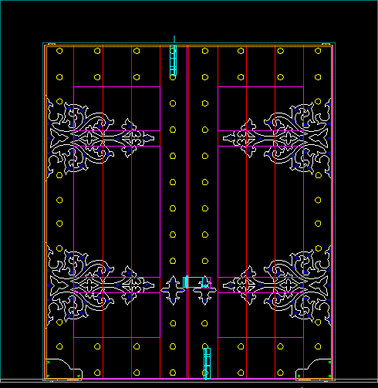Pick the lower-left ornamental hinge strap
This screenshot has width=378, height=388.
click(100, 285)
